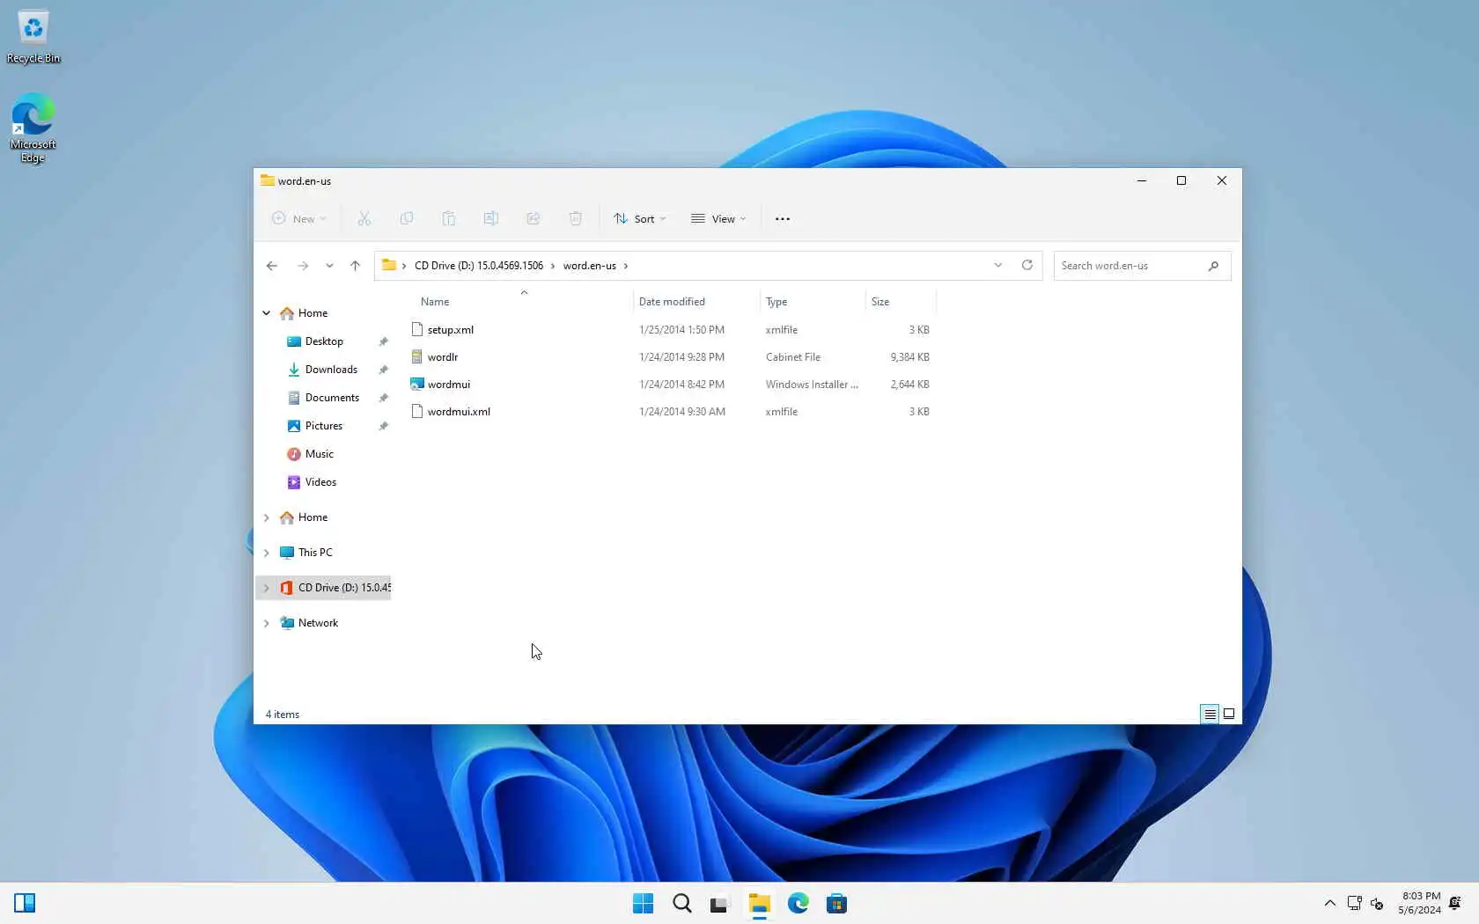This screenshot has height=924, width=1479.
Task: Go up one folder level
Action: coord(355,266)
